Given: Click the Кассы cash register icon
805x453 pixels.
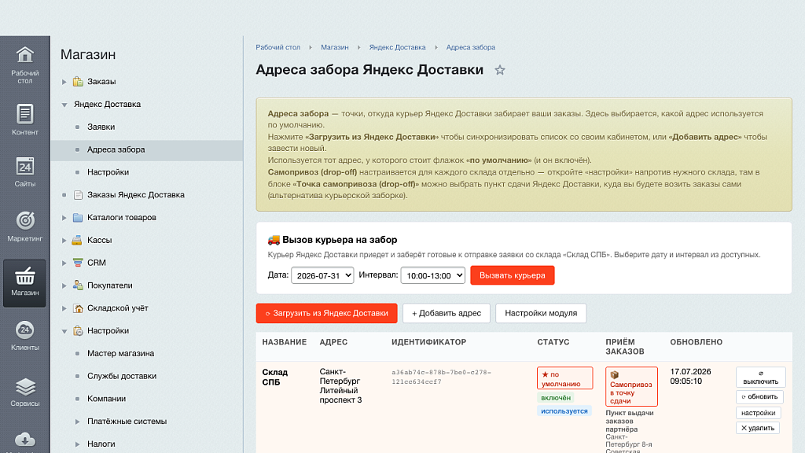Looking at the screenshot, I should pyautogui.click(x=77, y=240).
